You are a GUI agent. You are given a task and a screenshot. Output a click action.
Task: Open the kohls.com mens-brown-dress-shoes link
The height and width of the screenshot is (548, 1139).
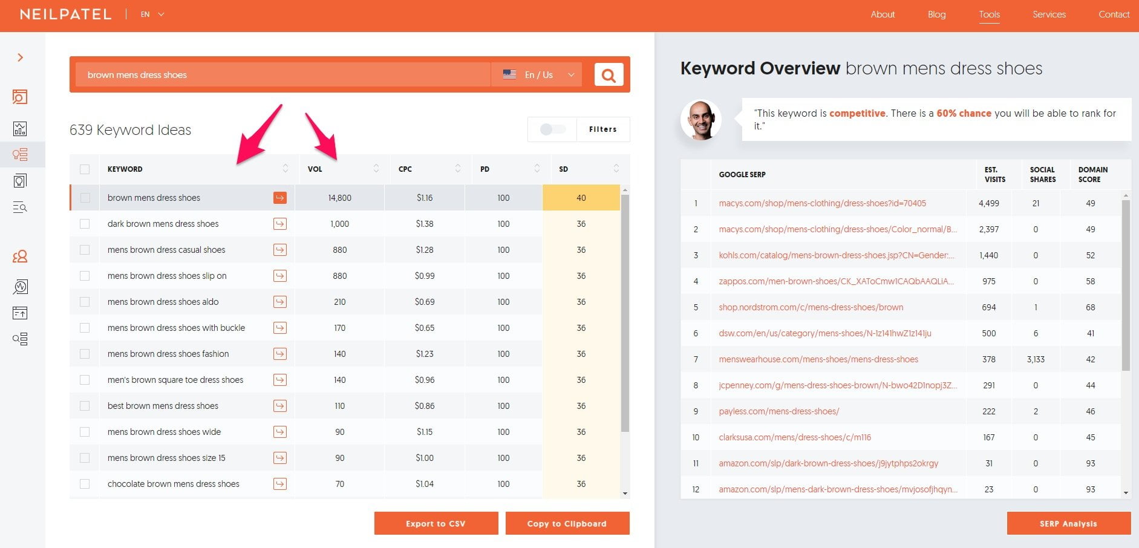837,255
